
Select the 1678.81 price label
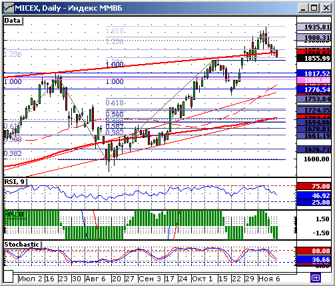(314, 129)
